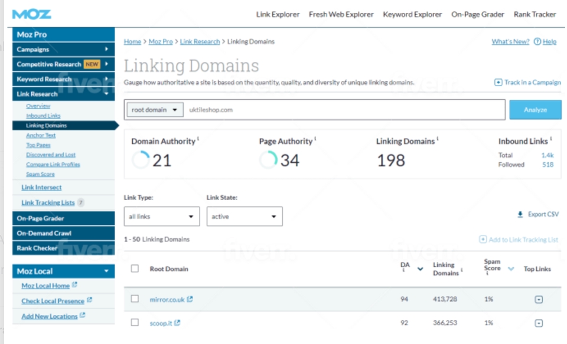Open Spam Score in sidebar
The height and width of the screenshot is (344, 567).
40,174
